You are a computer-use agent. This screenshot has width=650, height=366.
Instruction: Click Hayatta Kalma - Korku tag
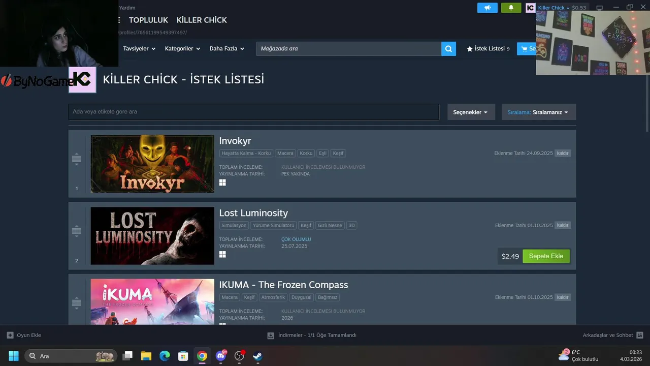click(x=246, y=153)
